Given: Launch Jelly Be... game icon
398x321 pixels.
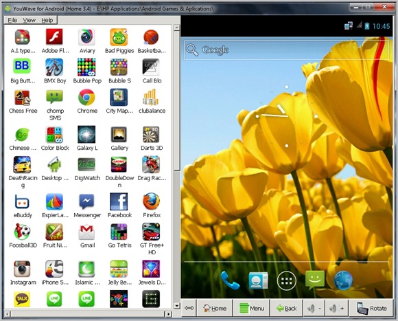Looking at the screenshot, I should coord(119,269).
